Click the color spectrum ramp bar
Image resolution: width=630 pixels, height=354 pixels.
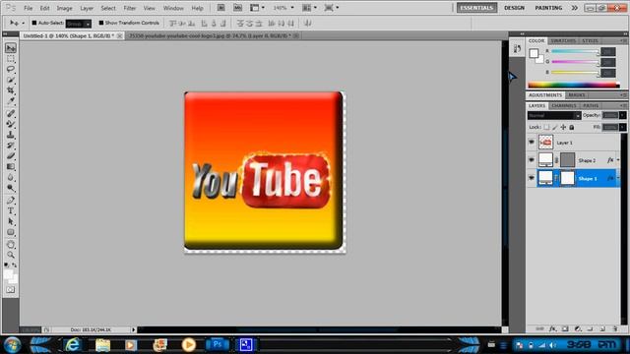tap(574, 85)
